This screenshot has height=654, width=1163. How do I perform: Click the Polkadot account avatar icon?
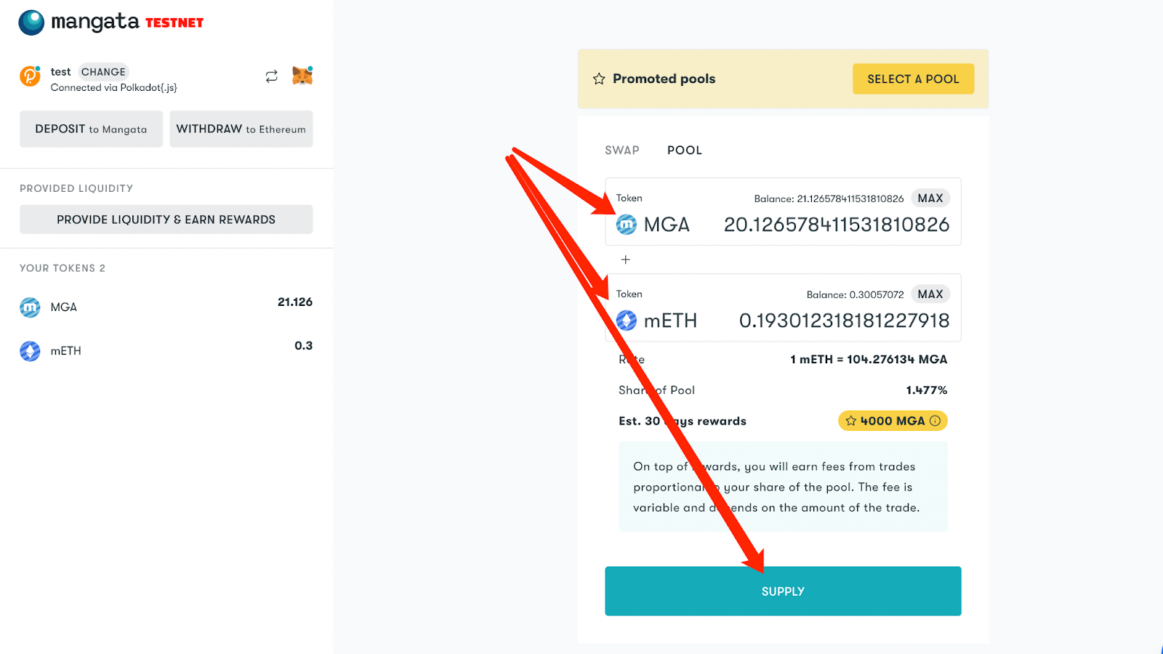(x=30, y=76)
